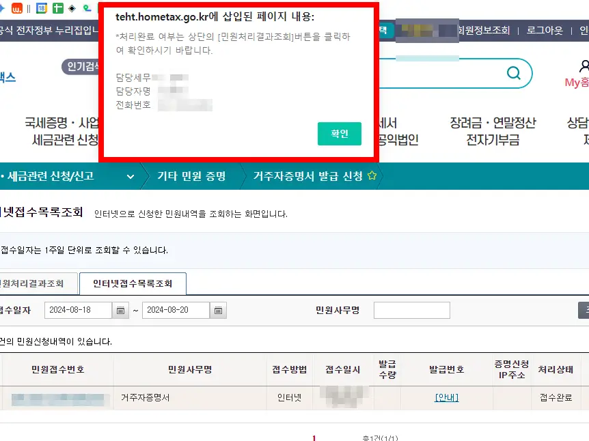Open the green cross bookmark icon

pos(57,8)
